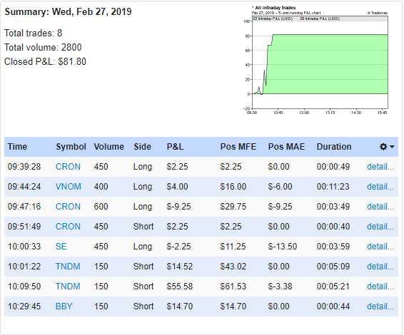Sort by Volume column header
This screenshot has width=404, height=335.
coord(108,147)
